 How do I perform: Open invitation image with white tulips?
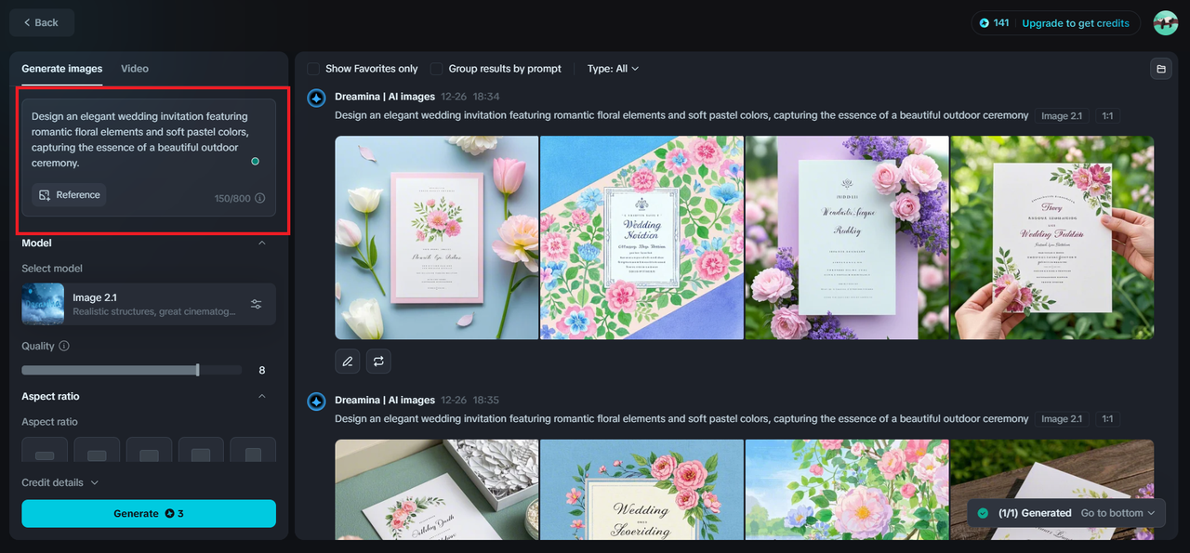coord(437,238)
